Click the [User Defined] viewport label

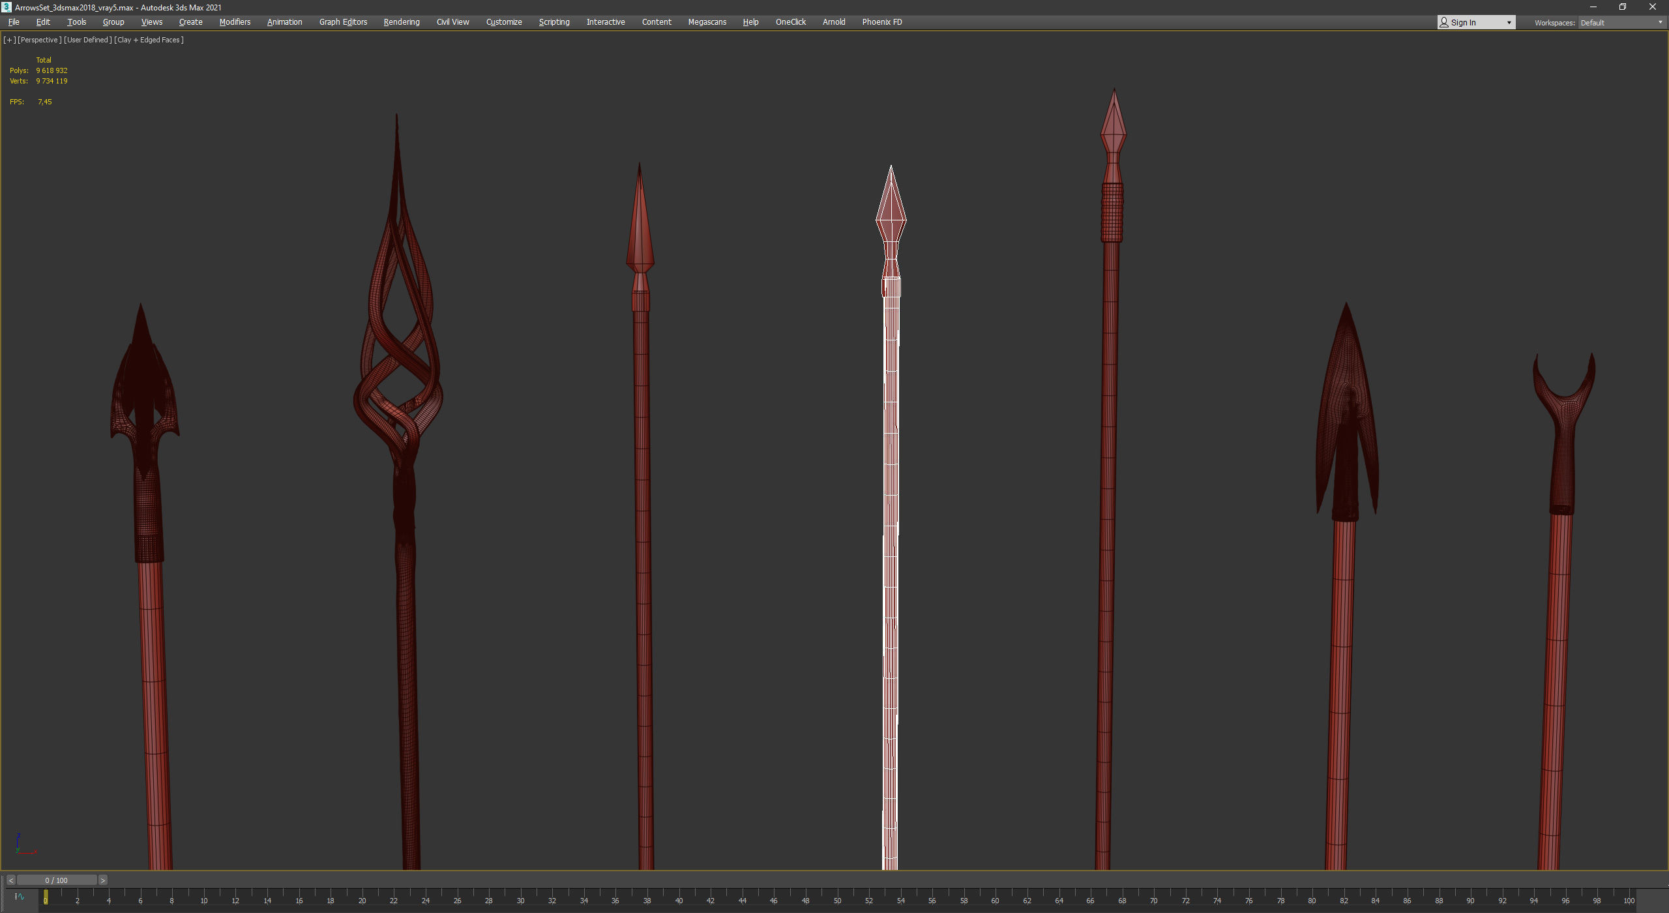(87, 40)
